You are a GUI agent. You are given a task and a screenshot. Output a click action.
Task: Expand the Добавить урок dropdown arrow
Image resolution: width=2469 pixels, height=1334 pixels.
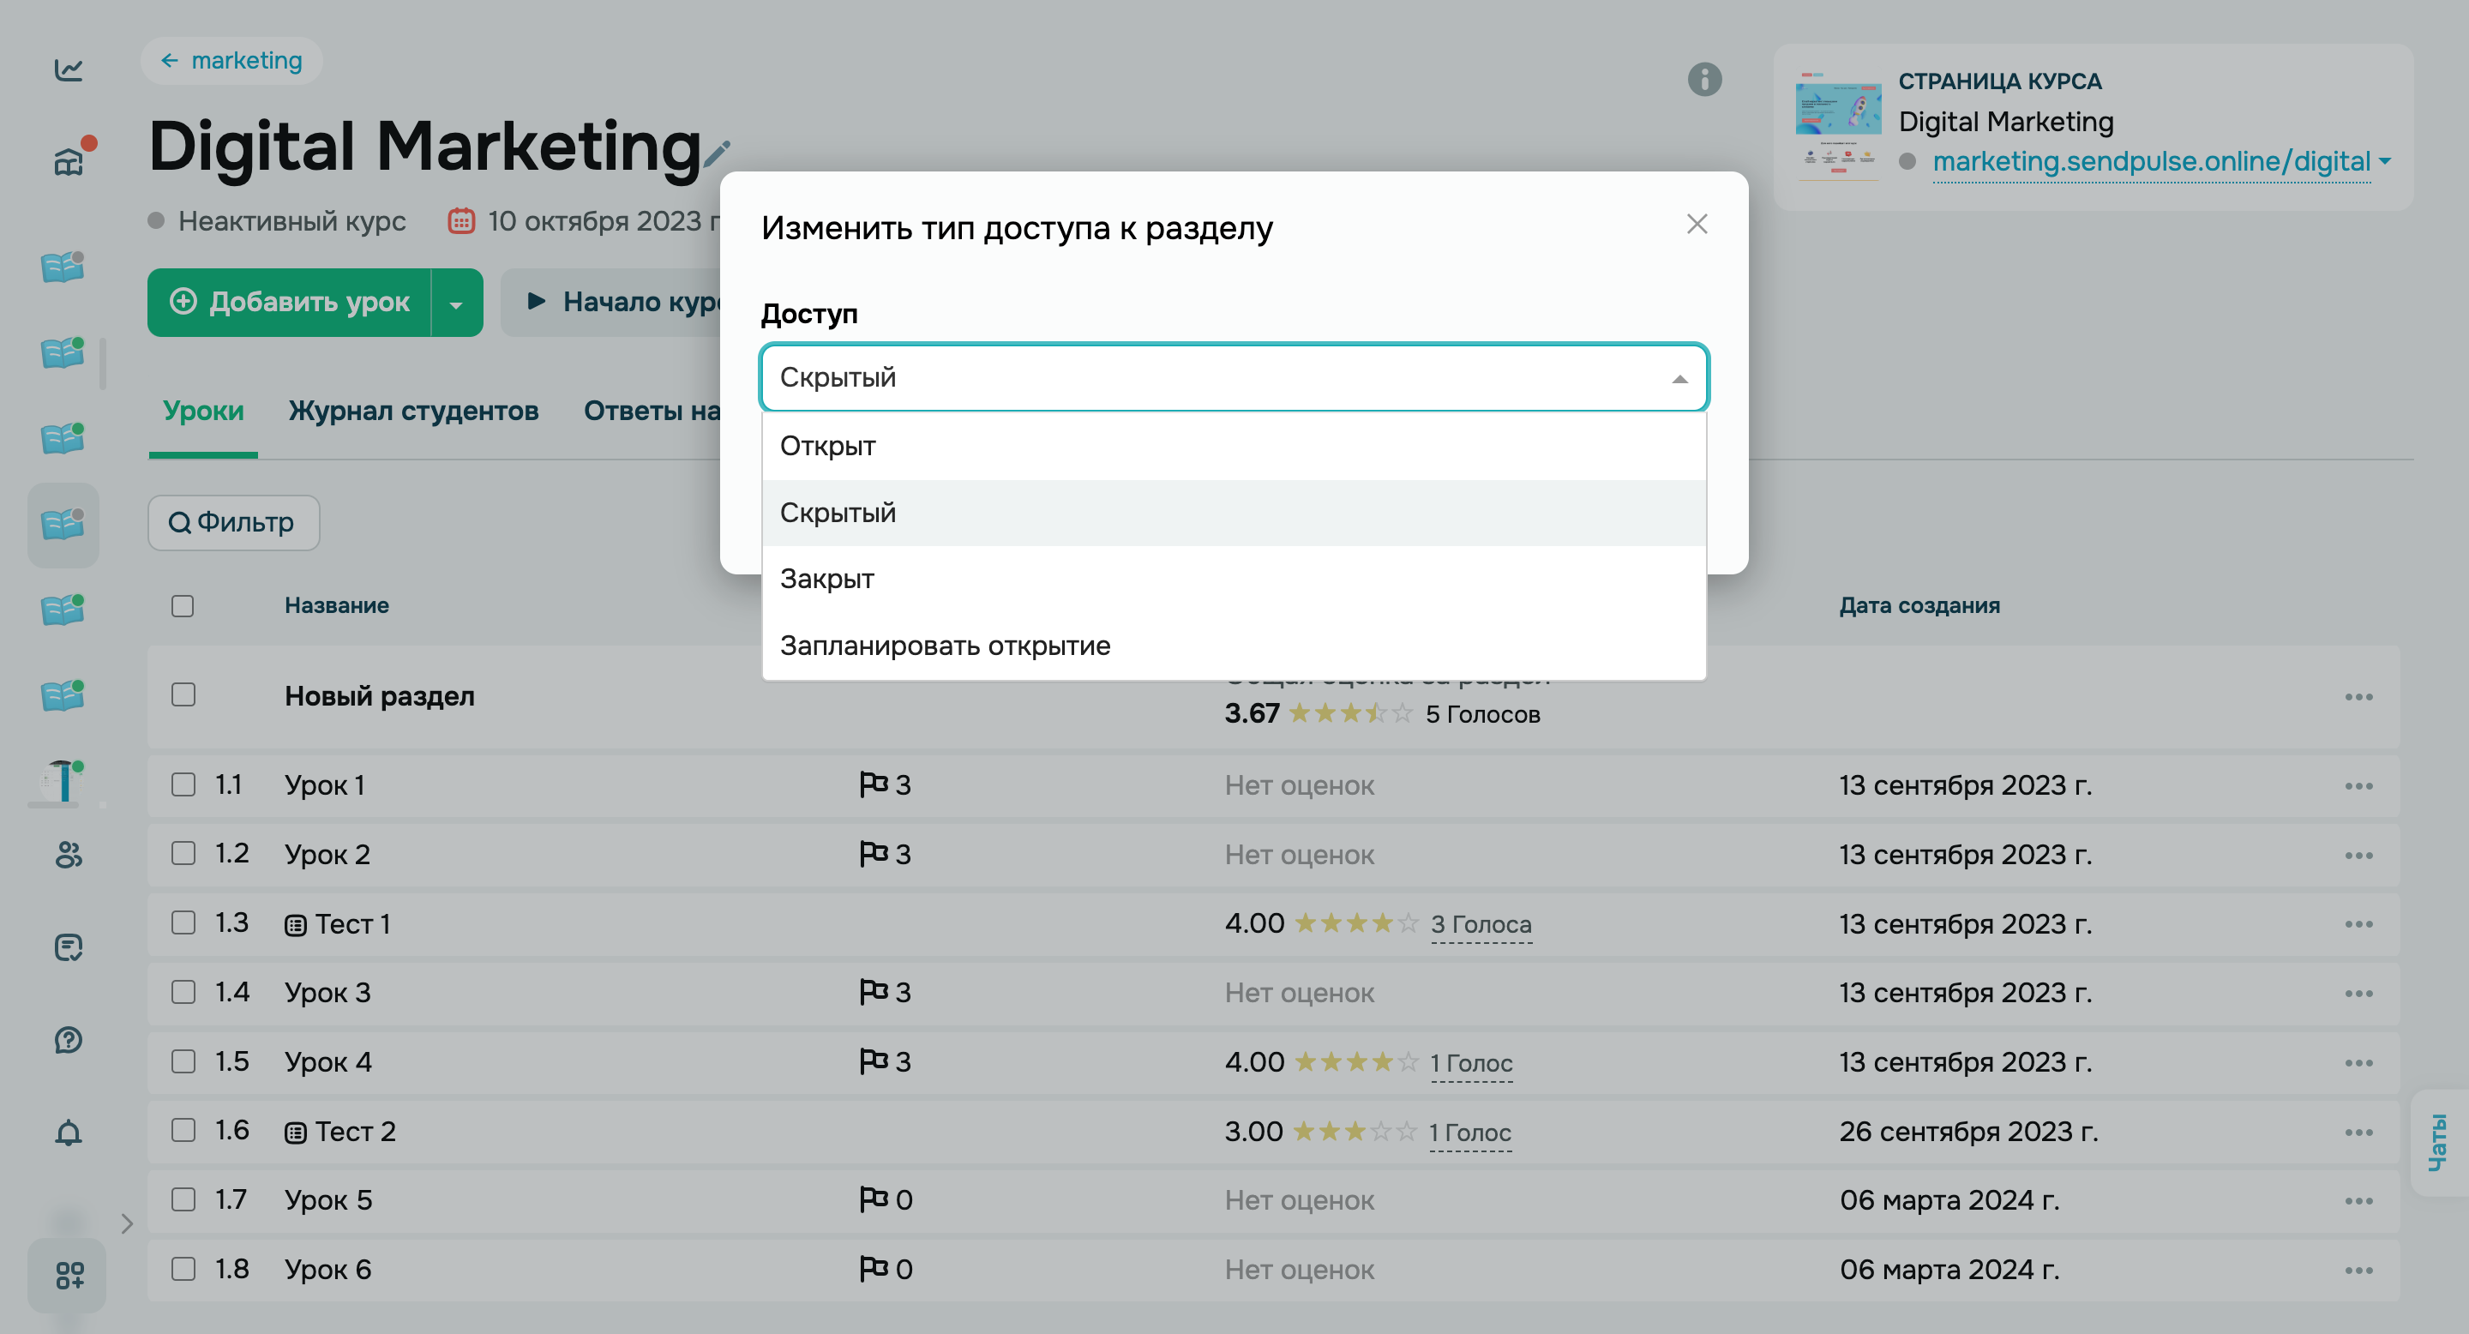pos(456,303)
